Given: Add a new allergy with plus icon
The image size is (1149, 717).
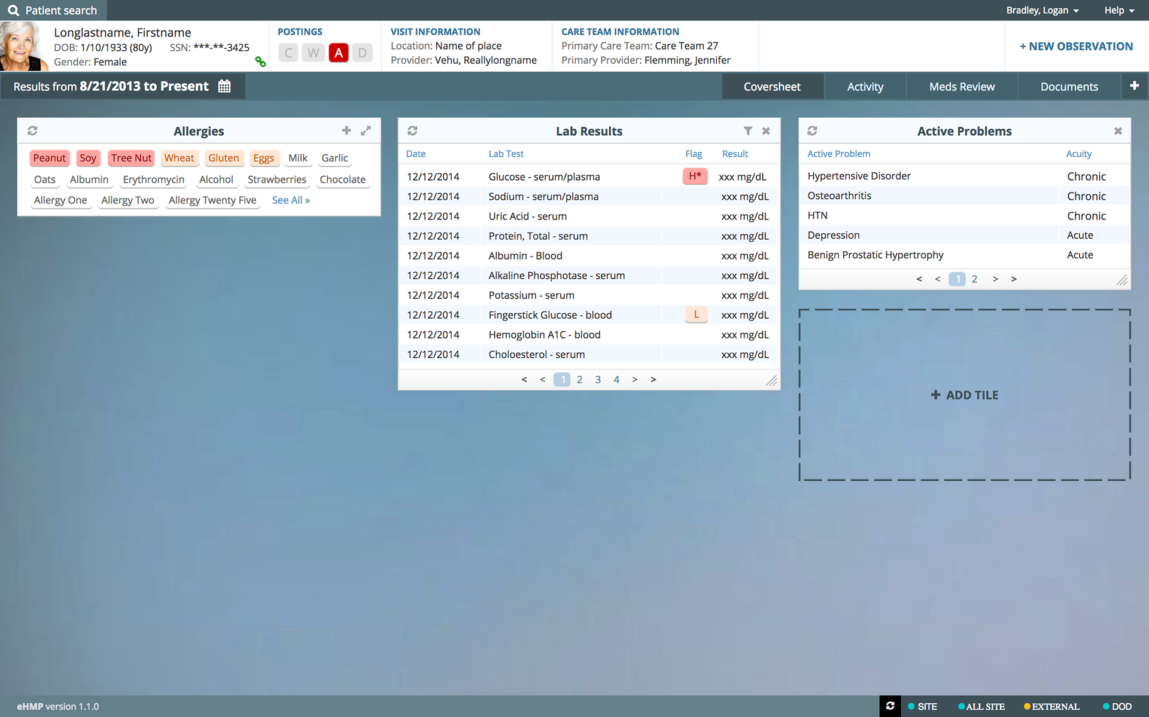Looking at the screenshot, I should [346, 130].
